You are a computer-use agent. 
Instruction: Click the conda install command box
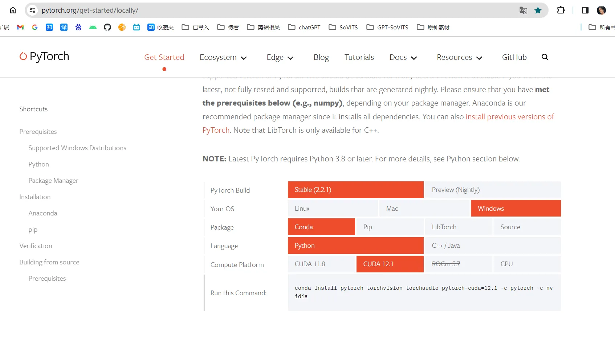(x=424, y=292)
